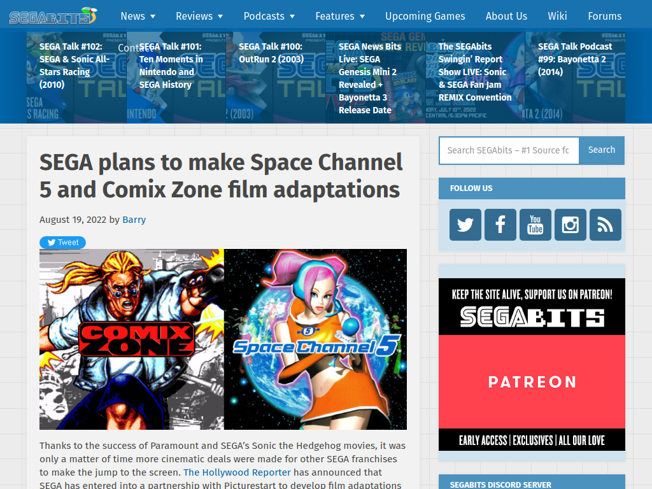The height and width of the screenshot is (489, 652).
Task: Open the Instagram follow icon
Action: point(570,225)
